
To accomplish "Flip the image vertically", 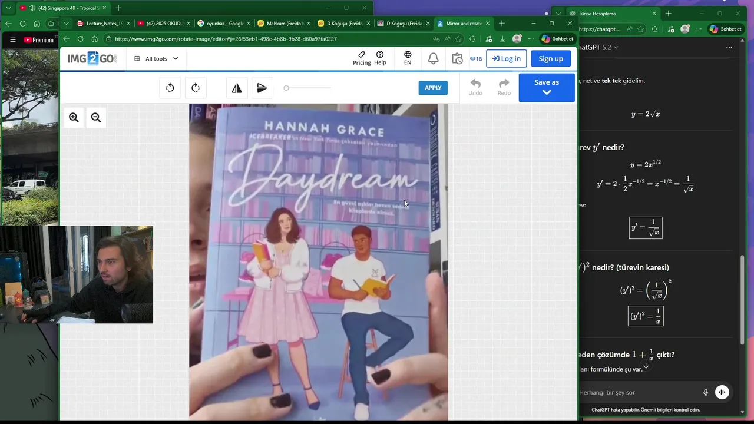I will pyautogui.click(x=262, y=88).
